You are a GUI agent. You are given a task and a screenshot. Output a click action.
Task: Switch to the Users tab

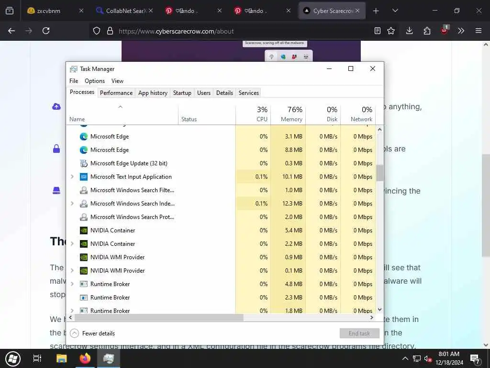pyautogui.click(x=204, y=93)
